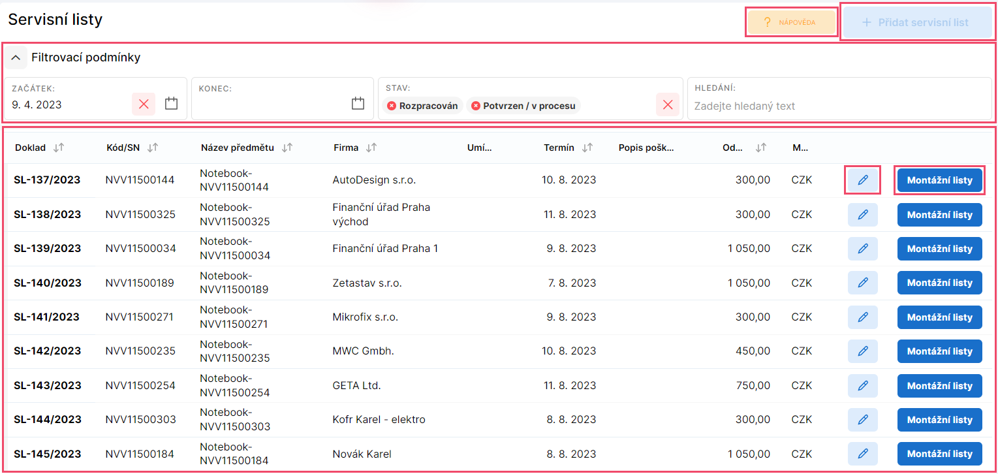Click company Novák Karel

362,454
